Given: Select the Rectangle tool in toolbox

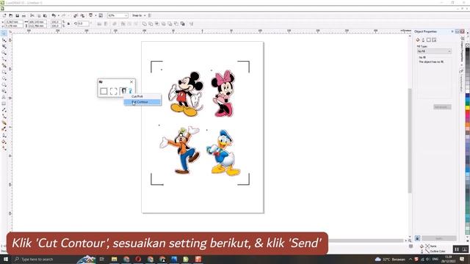Looking at the screenshot, I should 4,72.
